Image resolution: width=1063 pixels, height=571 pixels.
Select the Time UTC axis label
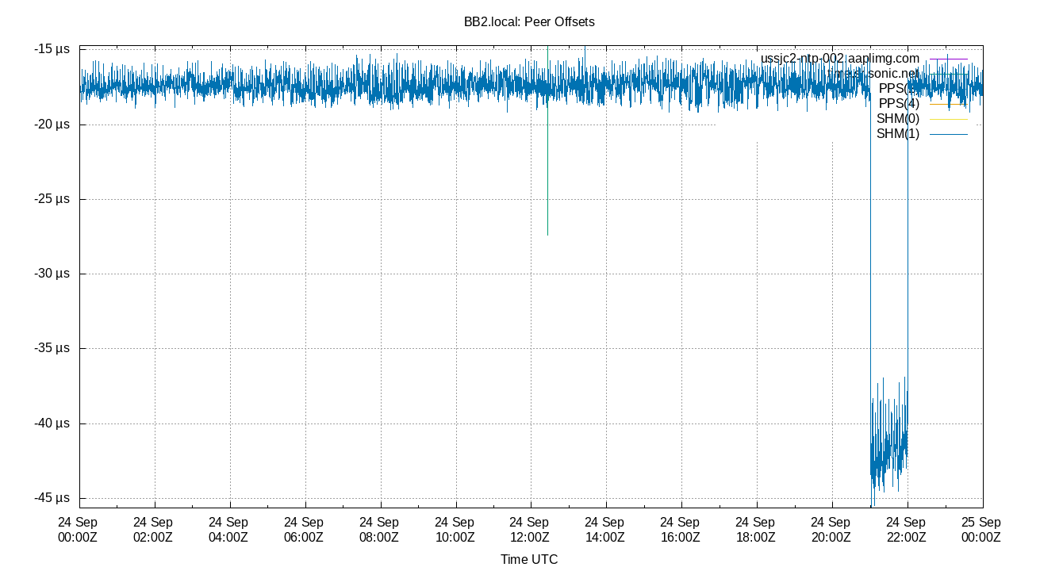coord(529,560)
